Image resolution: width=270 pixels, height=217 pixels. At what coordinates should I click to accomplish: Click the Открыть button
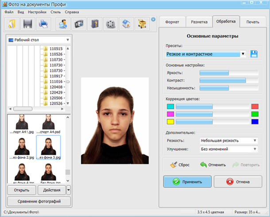coord(22,190)
